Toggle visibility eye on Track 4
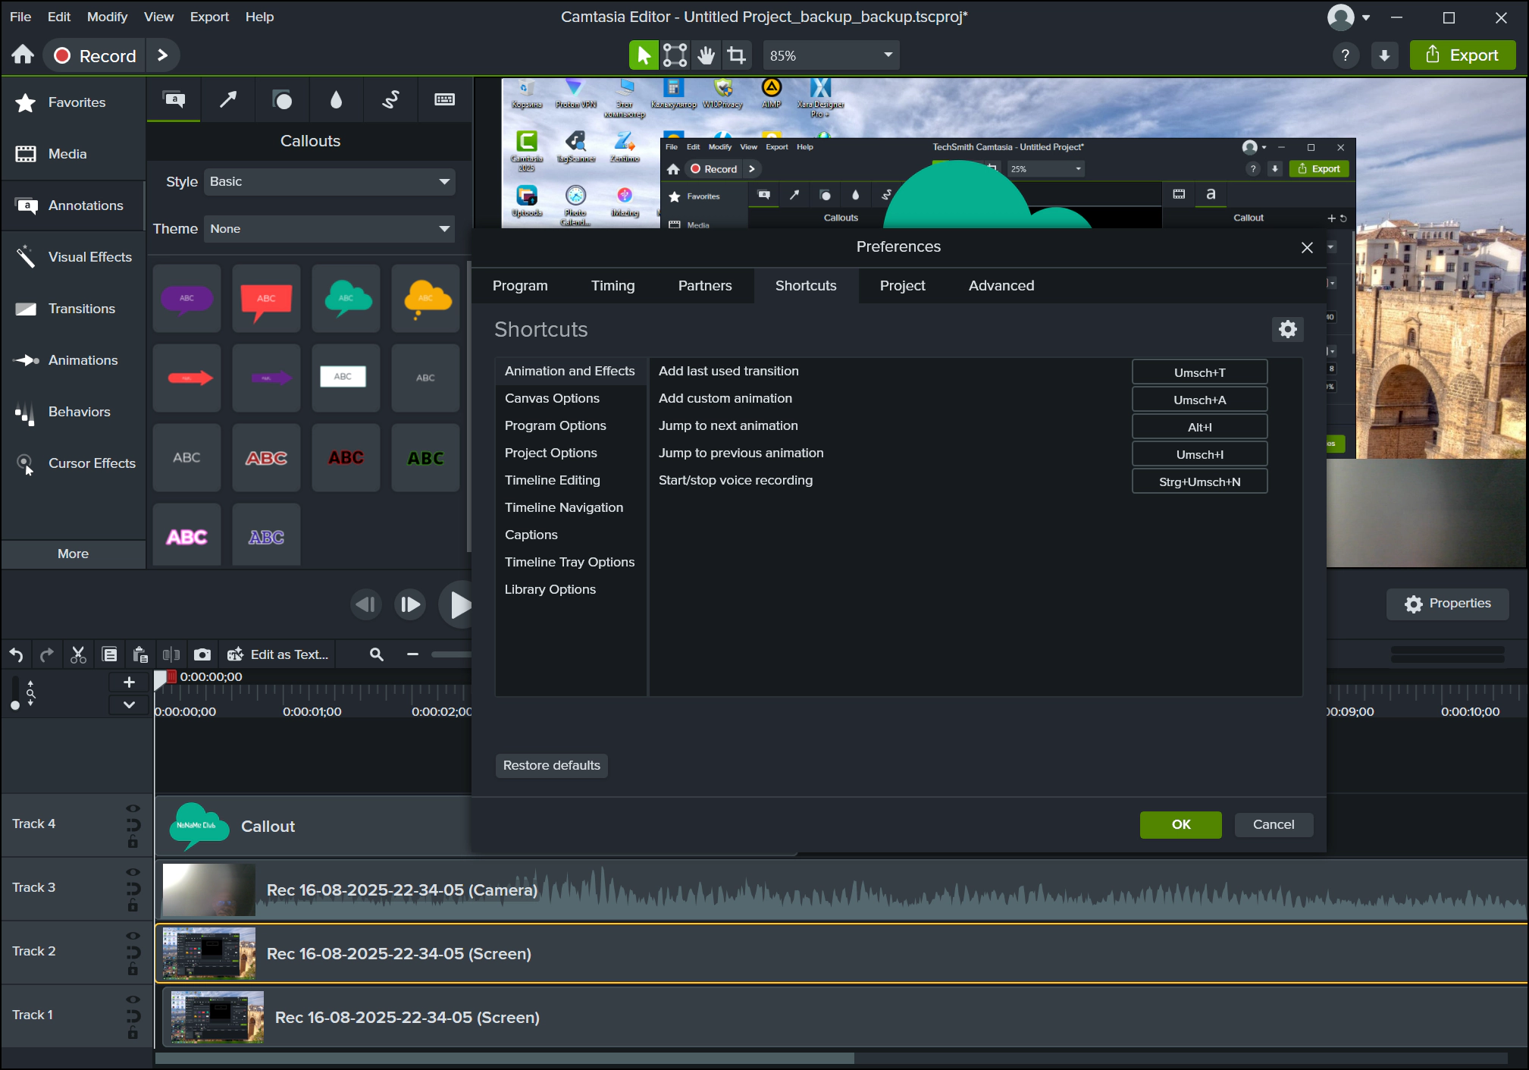This screenshot has width=1529, height=1070. pos(133,808)
